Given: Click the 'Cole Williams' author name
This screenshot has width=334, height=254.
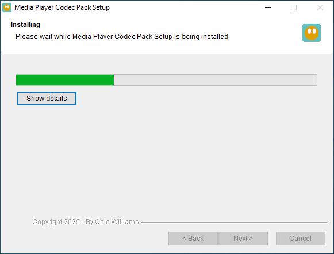Looking at the screenshot, I should [117, 222].
